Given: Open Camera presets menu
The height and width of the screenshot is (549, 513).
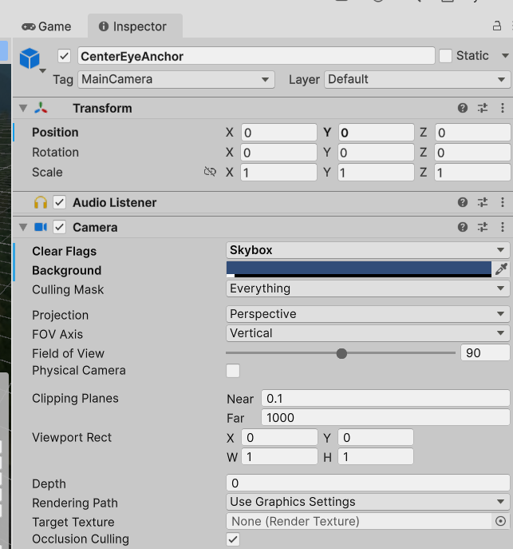Looking at the screenshot, I should [x=483, y=227].
